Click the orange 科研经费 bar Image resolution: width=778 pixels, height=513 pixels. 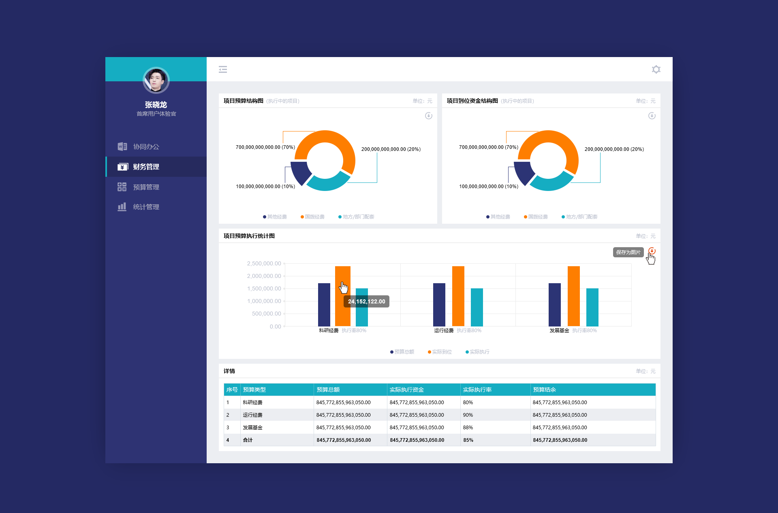point(342,296)
